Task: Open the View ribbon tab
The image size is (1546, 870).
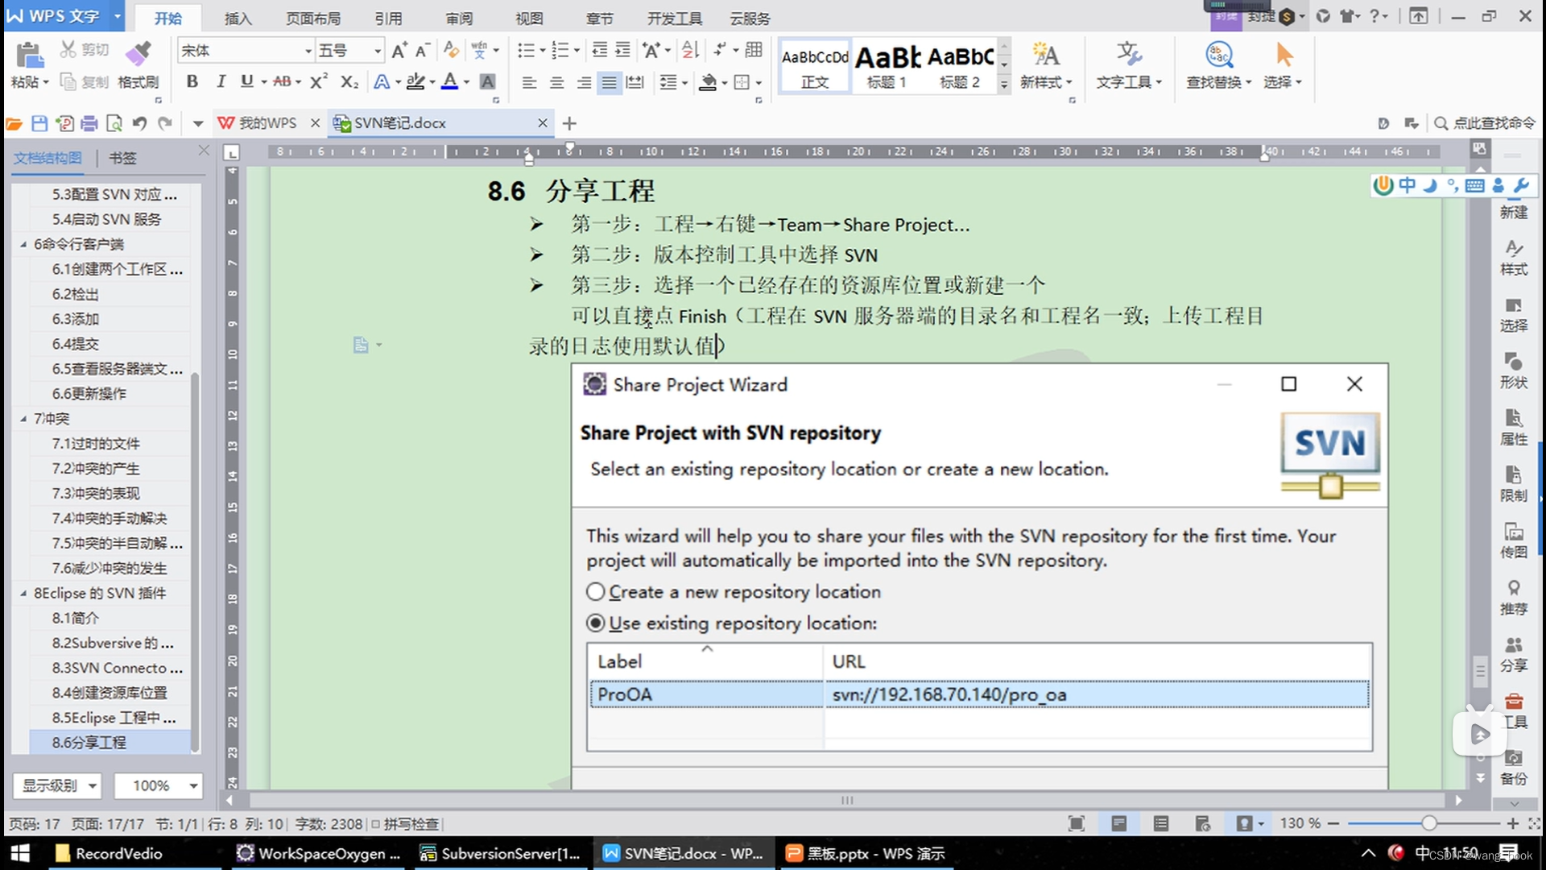Action: coord(529,18)
